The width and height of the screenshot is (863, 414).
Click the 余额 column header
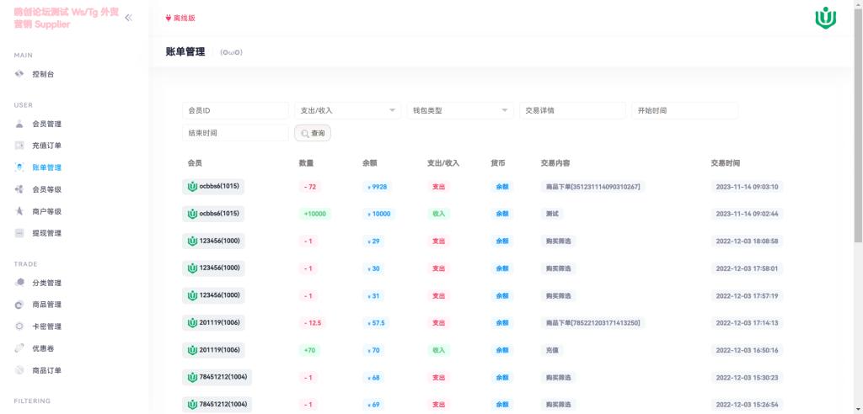[369, 163]
